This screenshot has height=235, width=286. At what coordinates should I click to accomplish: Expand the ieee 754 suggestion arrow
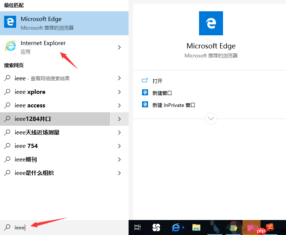pos(119,146)
